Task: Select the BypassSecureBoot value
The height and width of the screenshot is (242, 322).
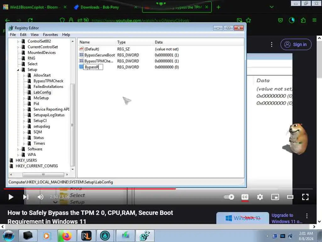Action: (x=100, y=55)
